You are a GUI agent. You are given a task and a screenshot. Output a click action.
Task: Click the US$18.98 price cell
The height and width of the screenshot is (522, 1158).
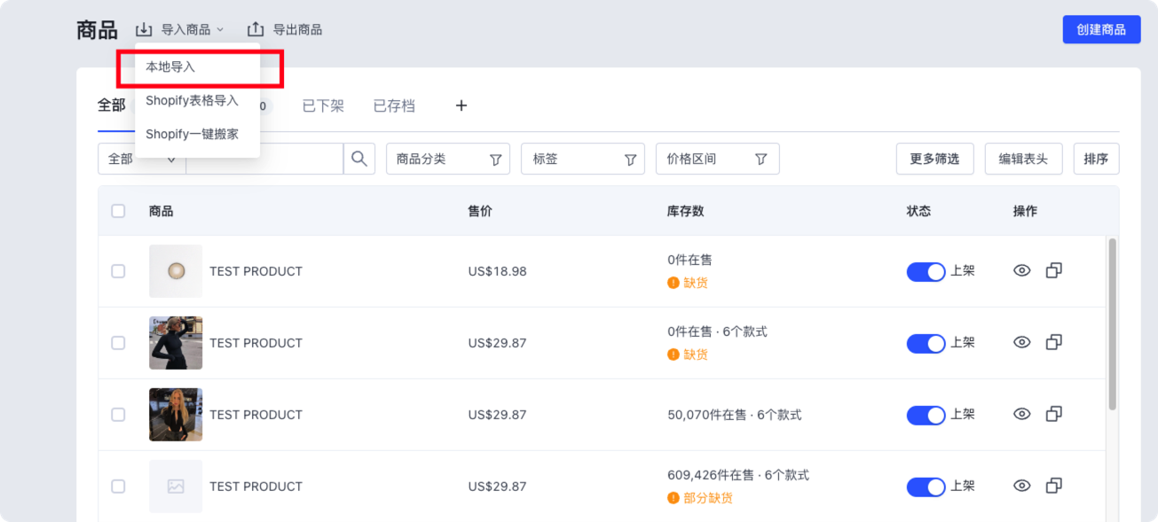tap(497, 271)
